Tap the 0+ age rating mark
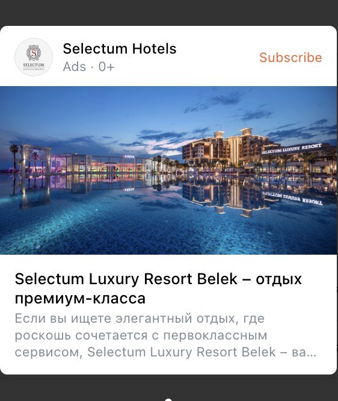 pyautogui.click(x=106, y=67)
